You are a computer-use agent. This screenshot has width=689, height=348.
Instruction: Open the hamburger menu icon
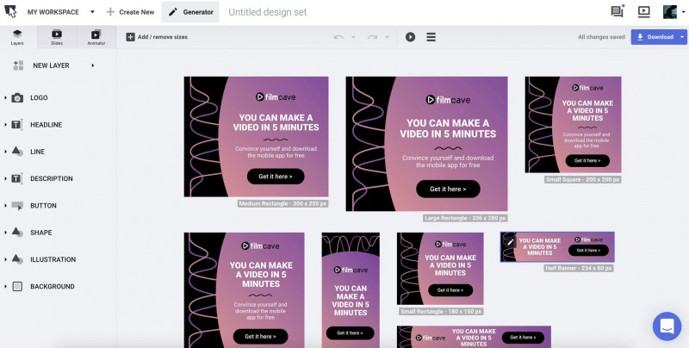431,37
